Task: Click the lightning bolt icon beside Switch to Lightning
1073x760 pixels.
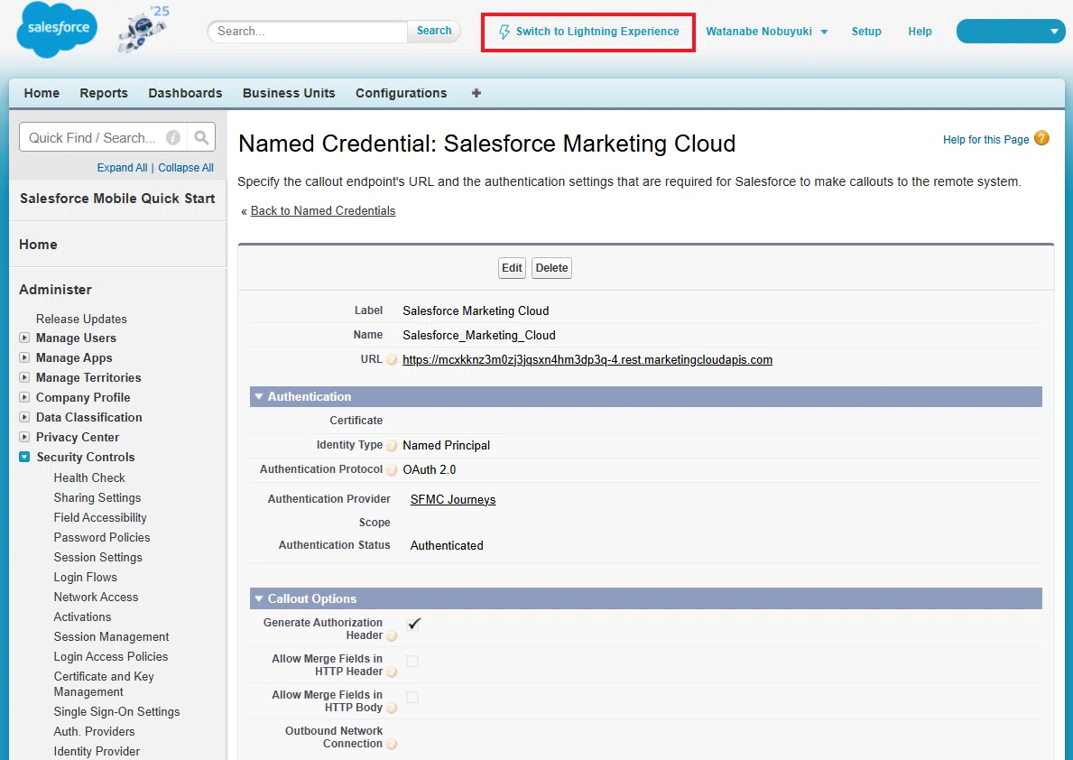Action: click(504, 32)
